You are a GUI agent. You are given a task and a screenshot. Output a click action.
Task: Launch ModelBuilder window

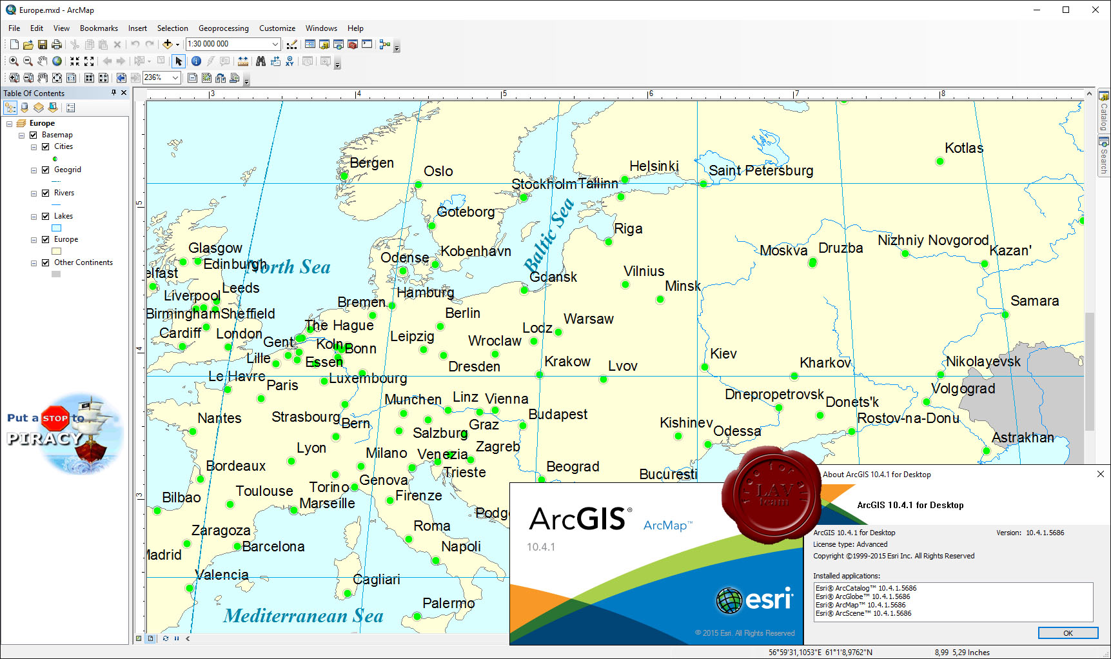[385, 44]
